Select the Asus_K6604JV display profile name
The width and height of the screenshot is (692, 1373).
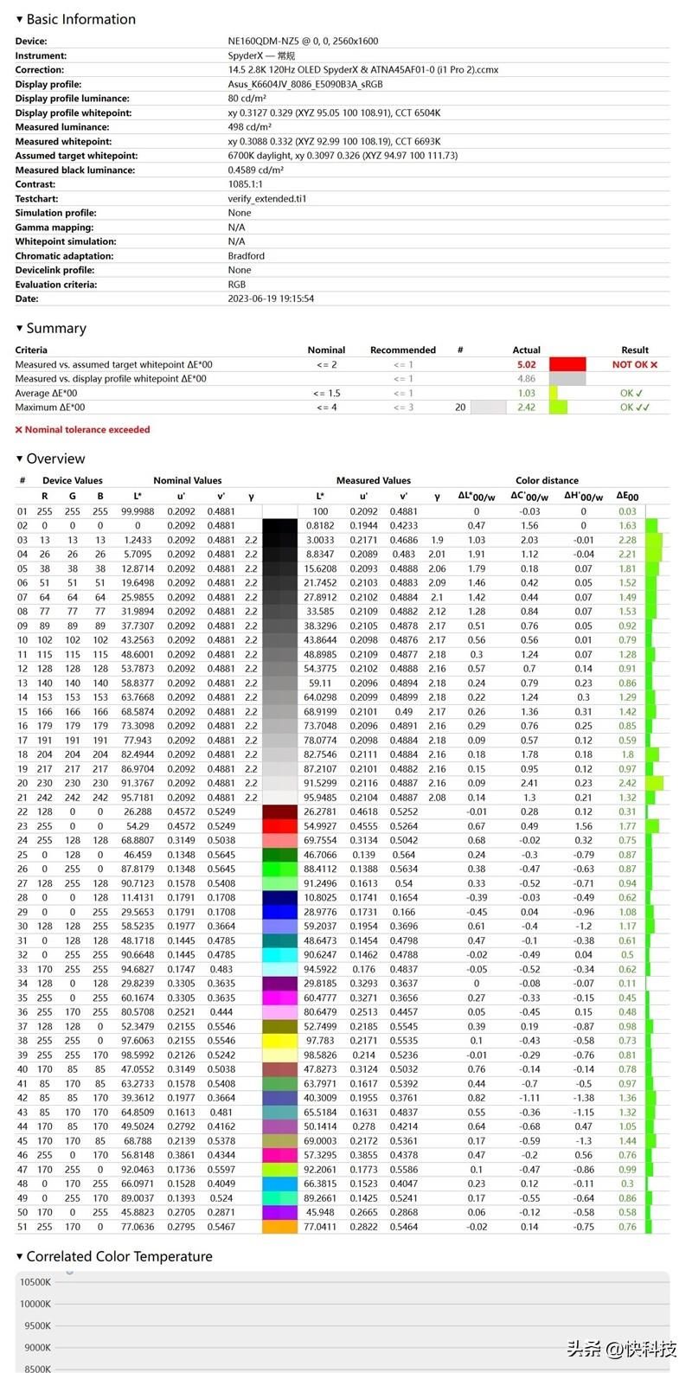(x=305, y=85)
